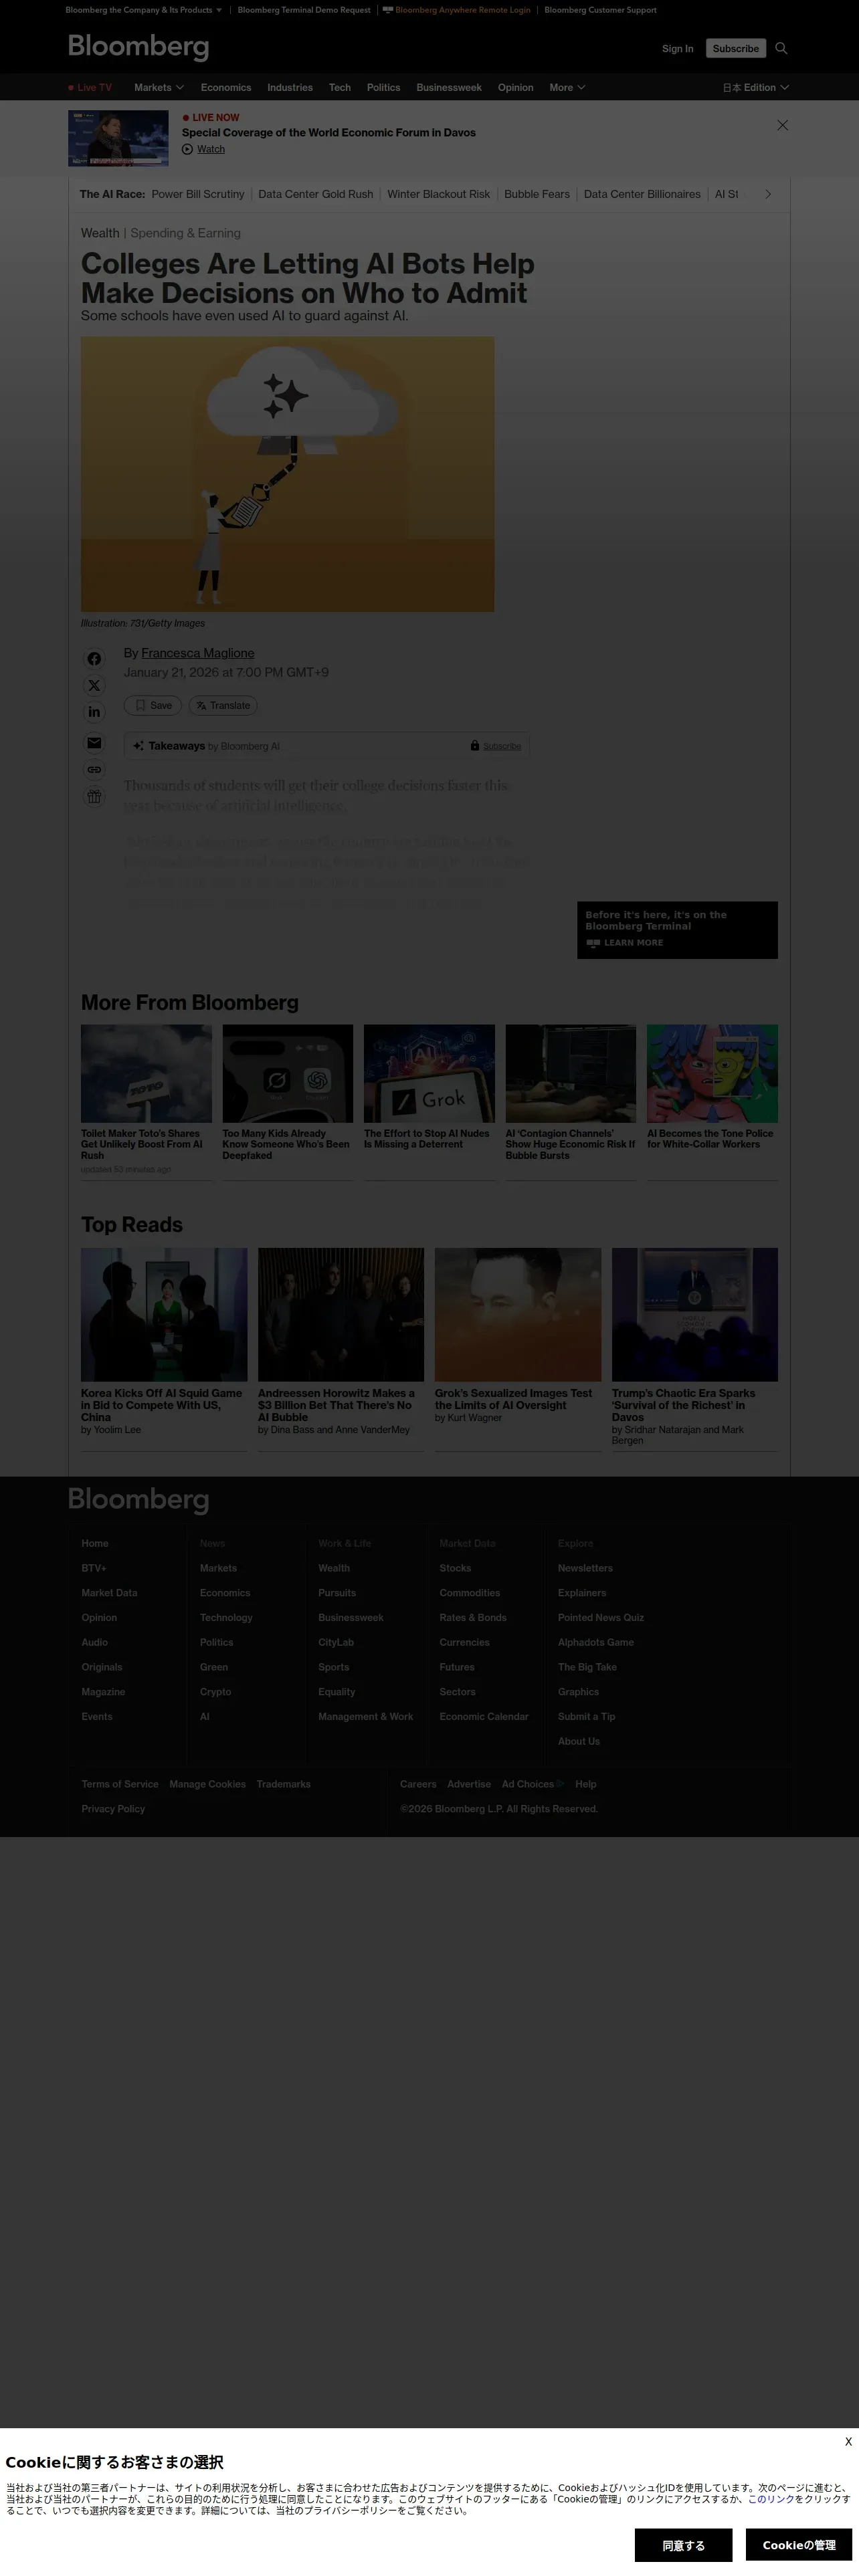The width and height of the screenshot is (859, 2576).
Task: Open Live TV in navigation
Action: pos(90,88)
